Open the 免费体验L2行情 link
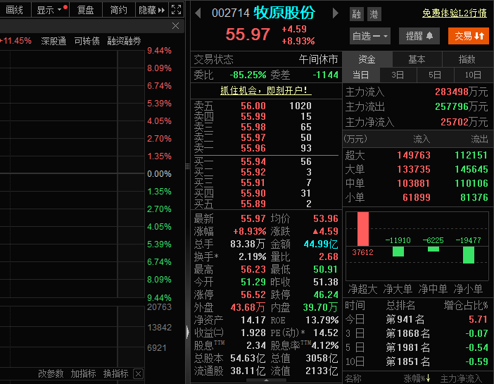Image resolution: width=494 pixels, height=384 pixels. (455, 13)
